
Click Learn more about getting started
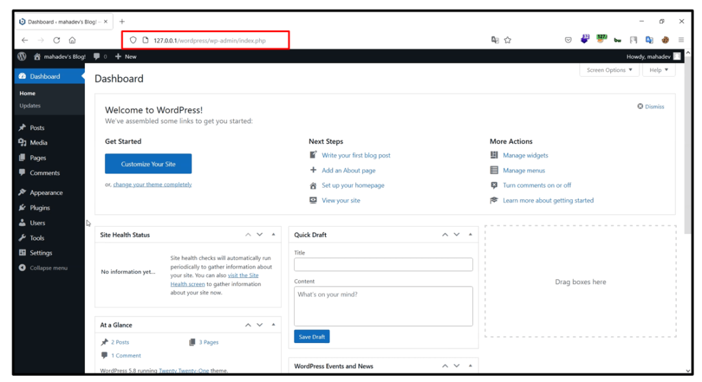point(548,201)
